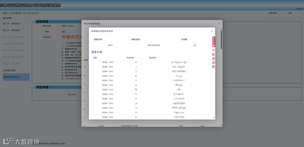This screenshot has width=304, height=147.
Task: Close the 考生申请高职院校 dialog
Action: click(x=219, y=24)
